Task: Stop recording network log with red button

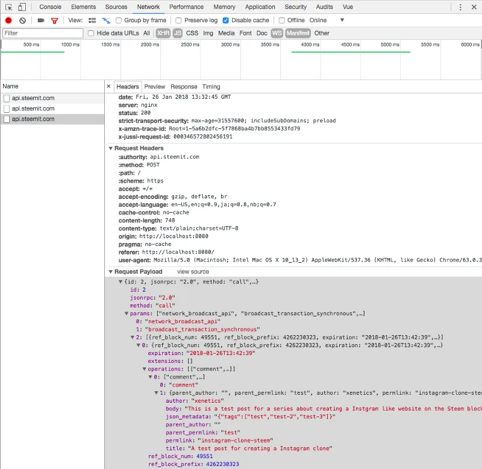Action: coord(8,20)
